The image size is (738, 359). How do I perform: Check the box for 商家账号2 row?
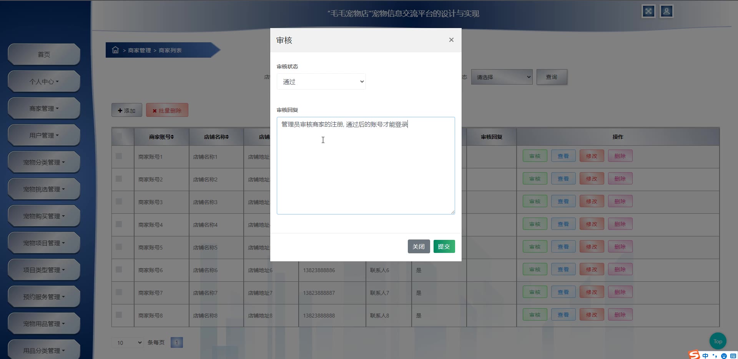[x=119, y=179]
